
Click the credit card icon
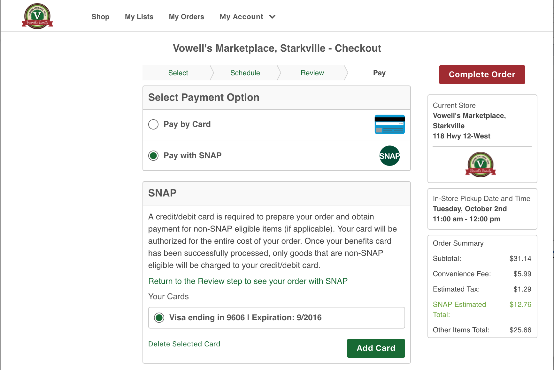pos(389,124)
